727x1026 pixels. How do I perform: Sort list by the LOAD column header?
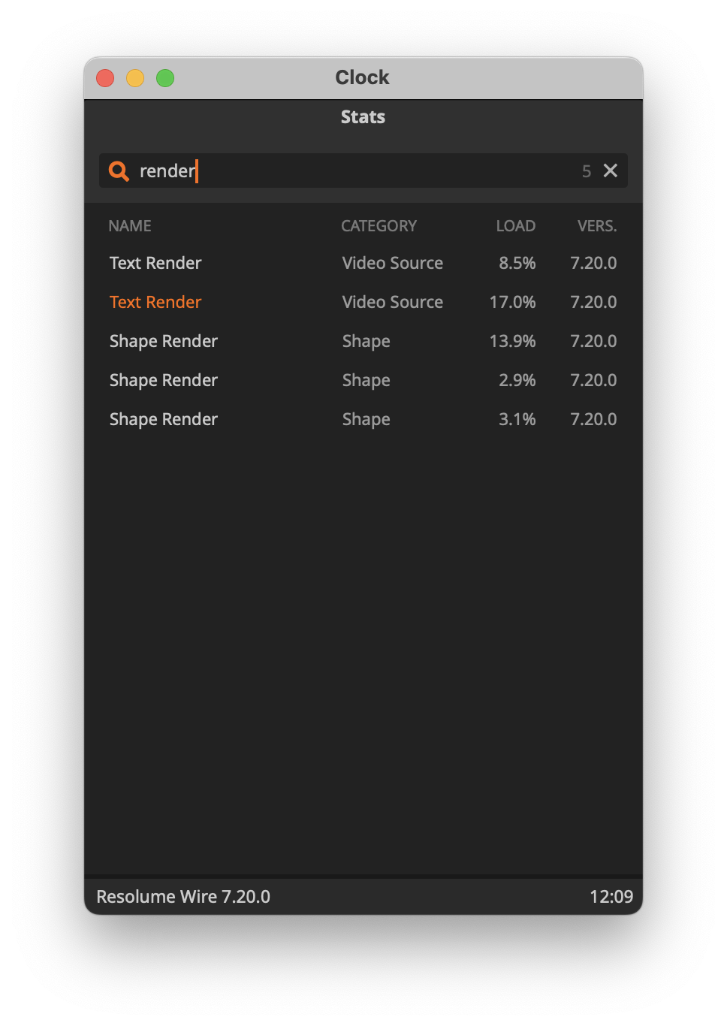point(515,226)
